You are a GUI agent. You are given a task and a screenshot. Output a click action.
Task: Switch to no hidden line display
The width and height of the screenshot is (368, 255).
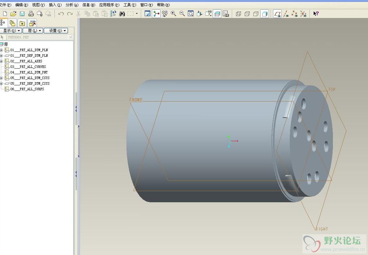pyautogui.click(x=256, y=14)
